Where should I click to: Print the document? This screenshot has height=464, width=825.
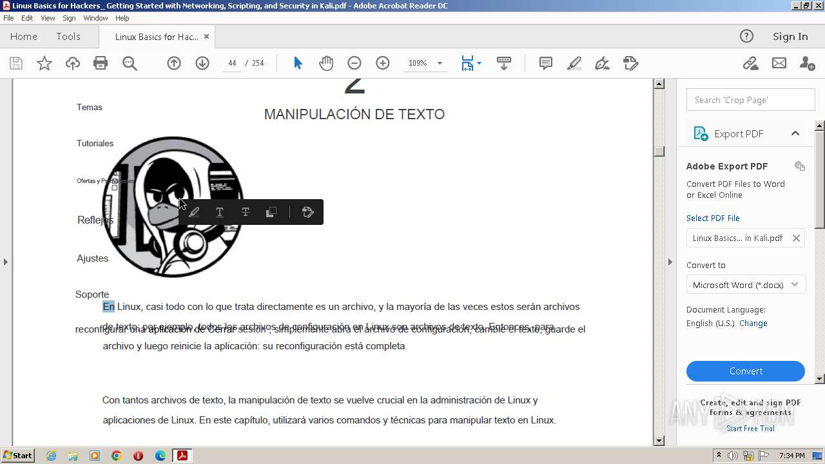[101, 63]
